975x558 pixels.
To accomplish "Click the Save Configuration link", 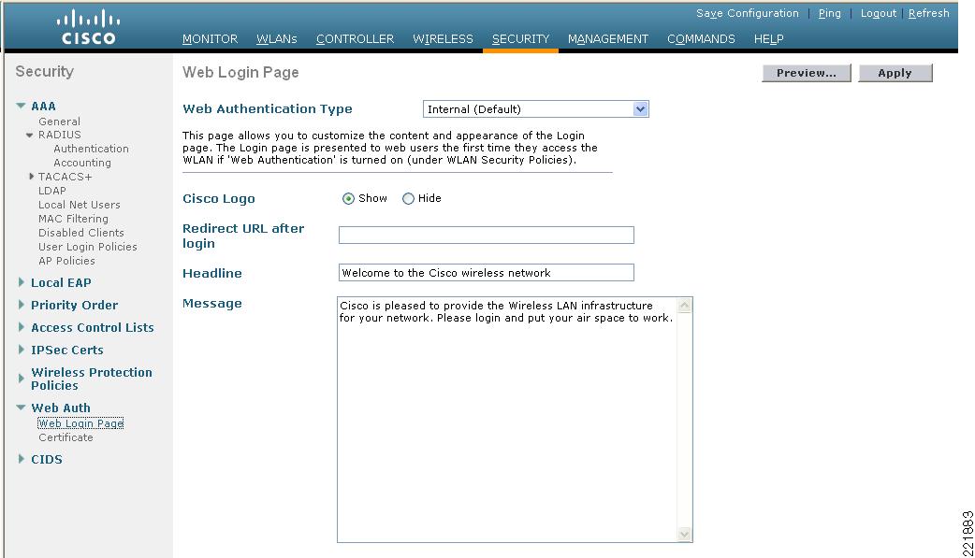I will tap(748, 13).
